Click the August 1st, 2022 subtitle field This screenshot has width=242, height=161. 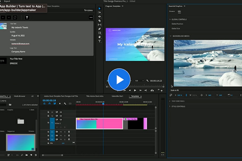18,35
